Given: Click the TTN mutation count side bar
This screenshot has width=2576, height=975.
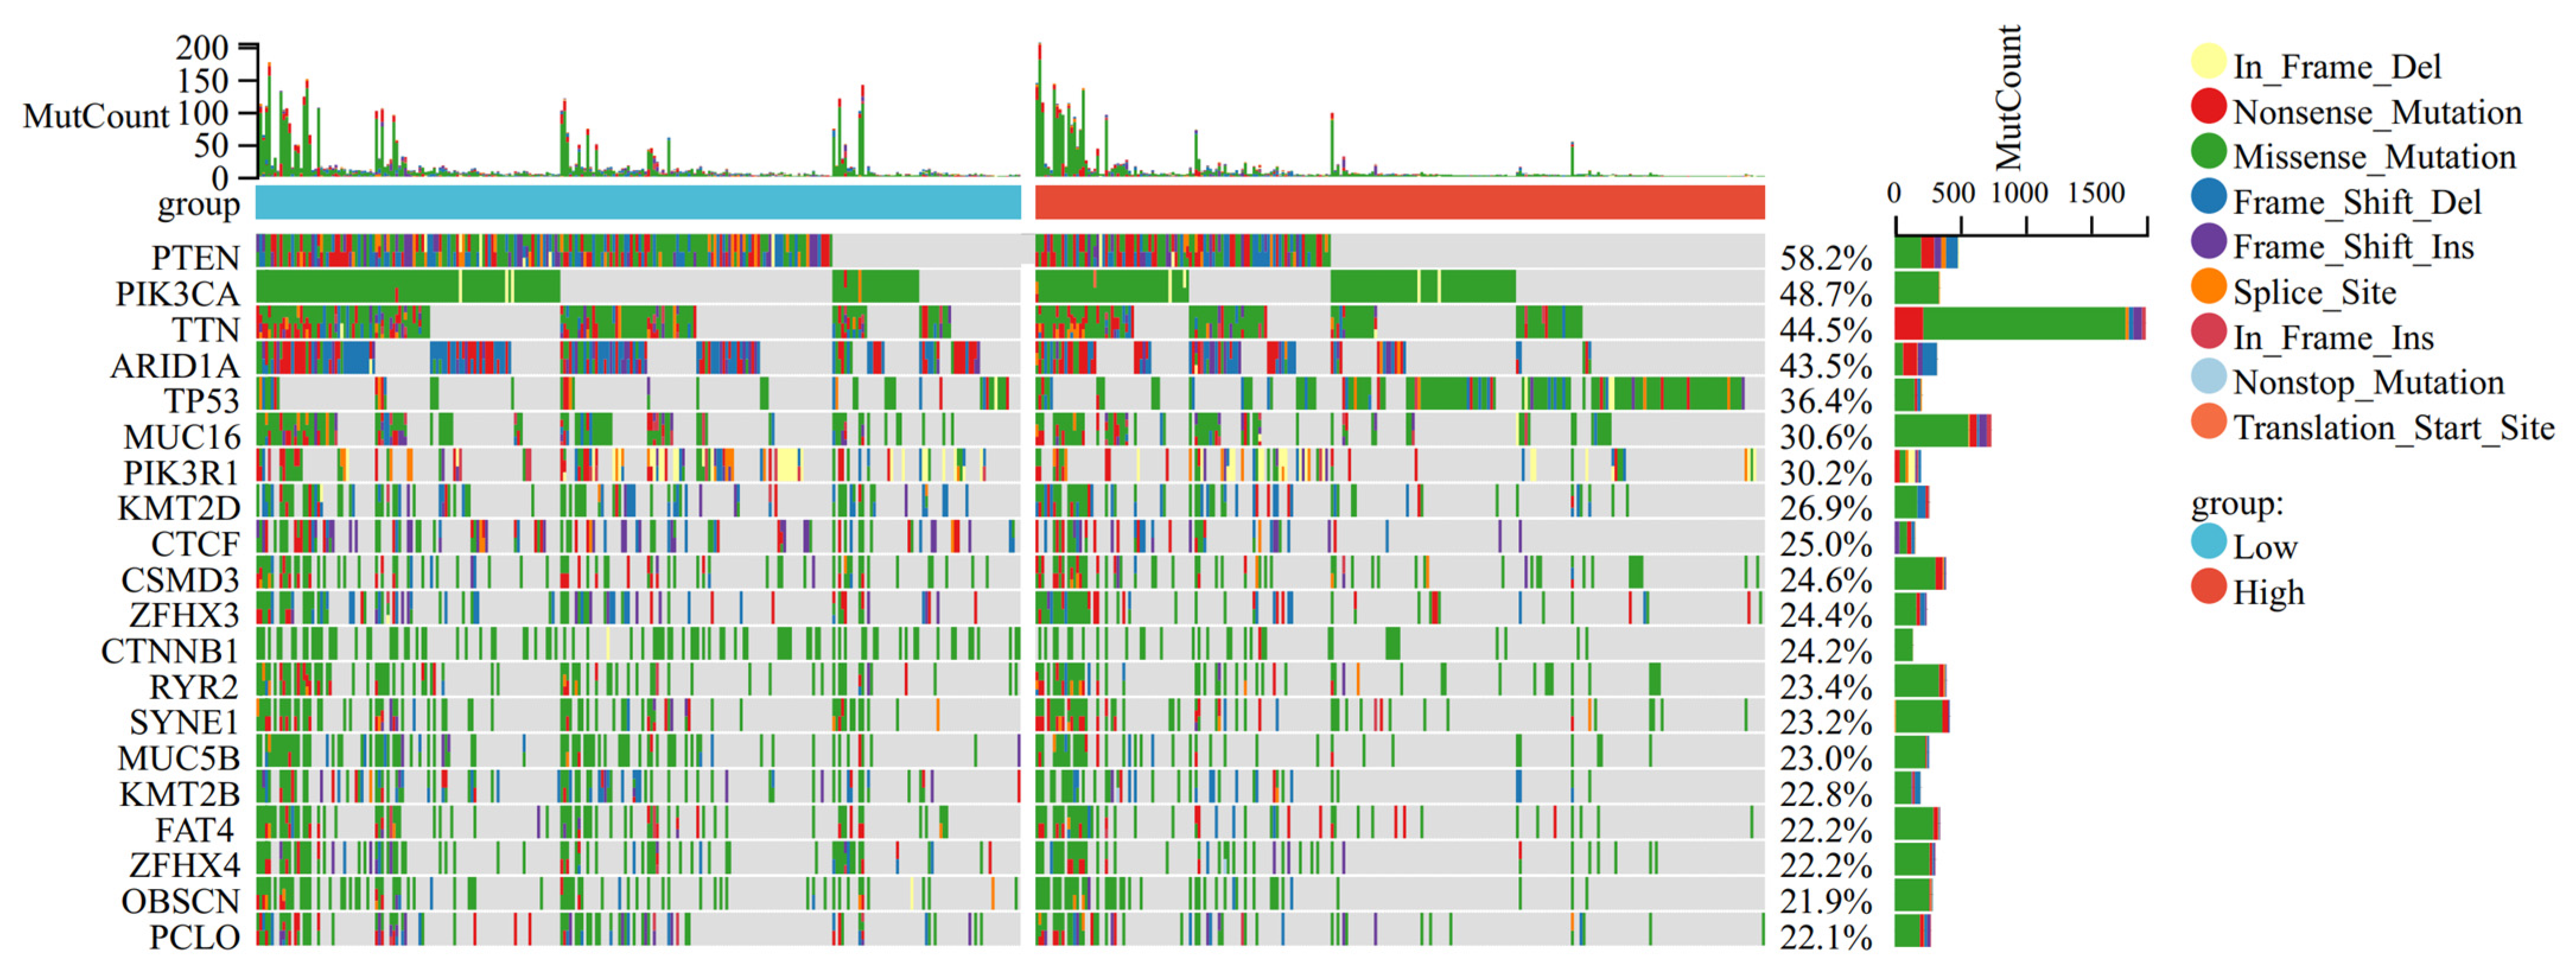Looking at the screenshot, I should (x=2020, y=324).
